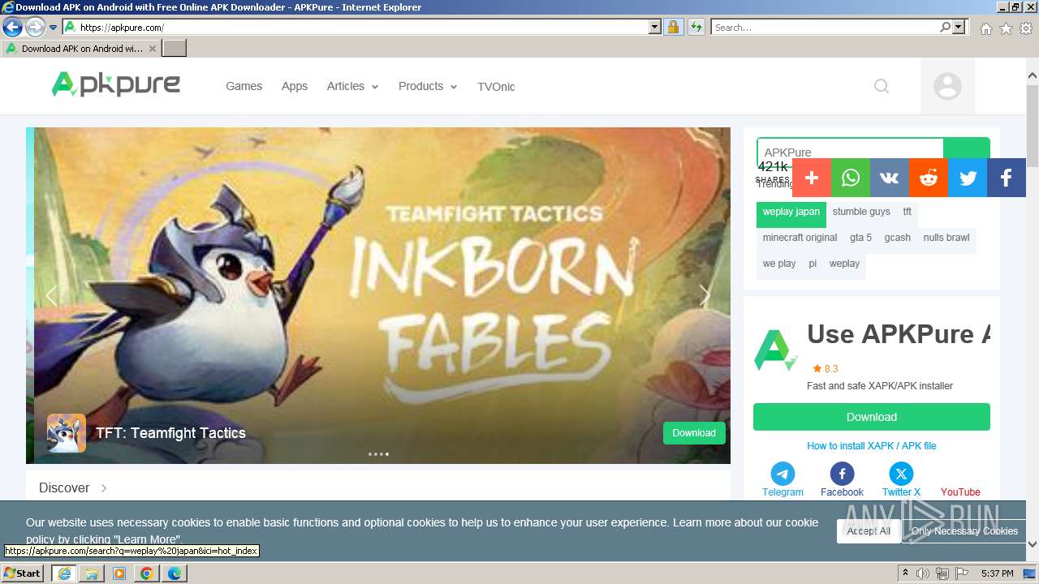1039x584 pixels.
Task: Open file explorer from the taskbar
Action: pyautogui.click(x=91, y=573)
